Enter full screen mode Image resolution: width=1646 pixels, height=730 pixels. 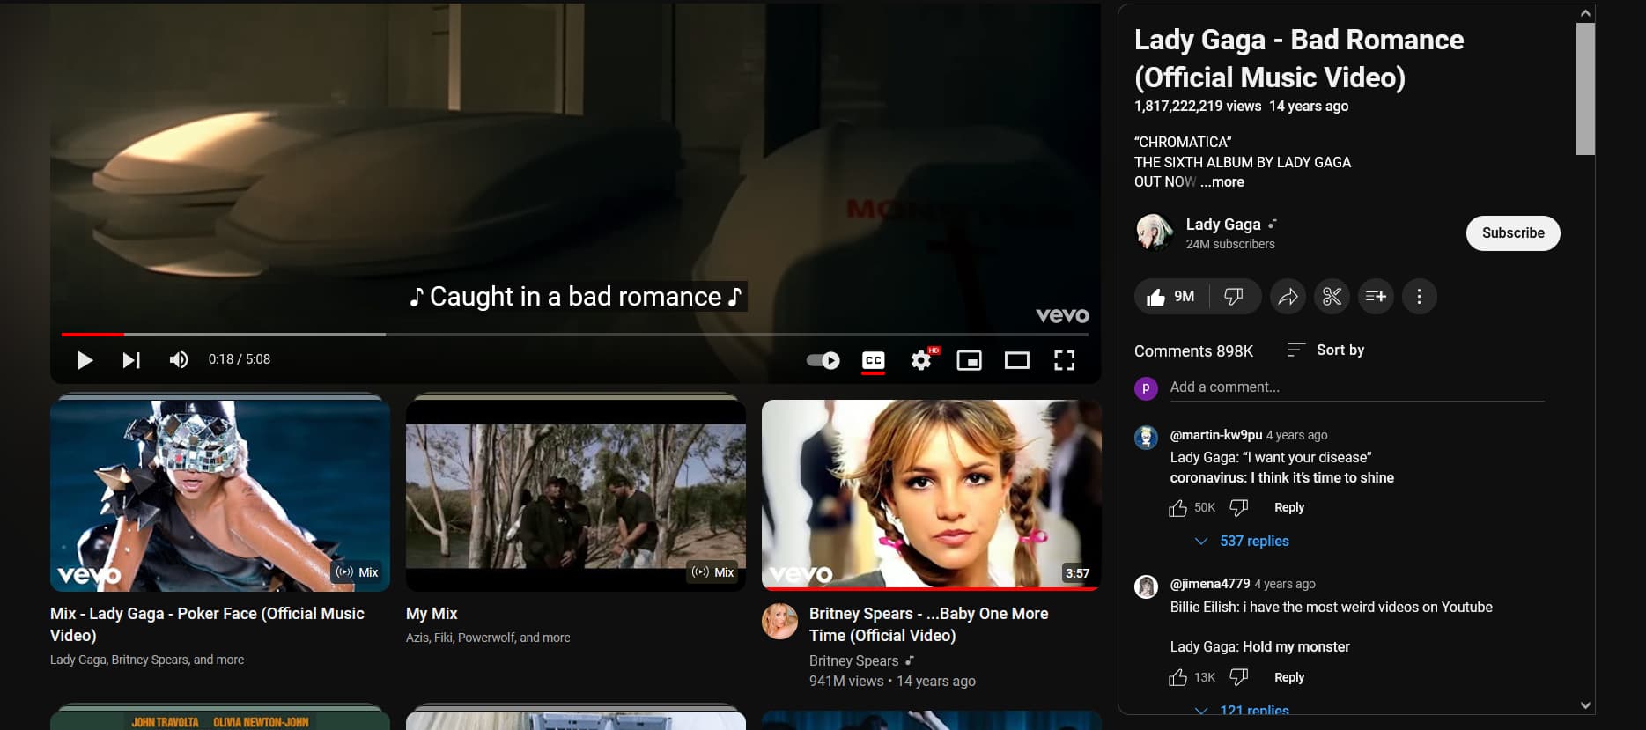1065,360
